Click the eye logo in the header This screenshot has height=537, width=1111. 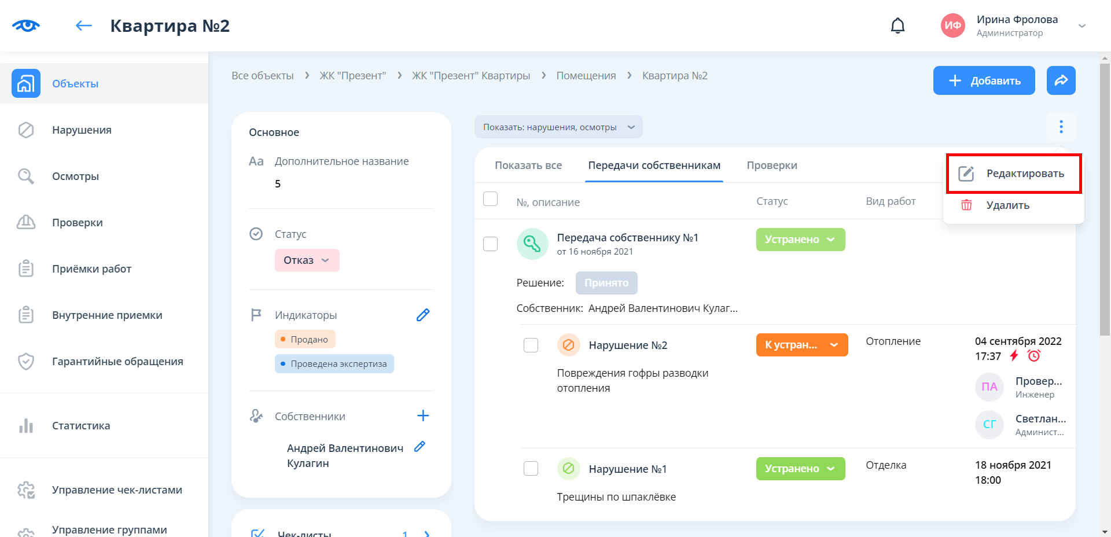26,25
